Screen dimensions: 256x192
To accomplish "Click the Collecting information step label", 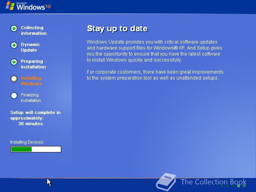I will coord(34,30).
